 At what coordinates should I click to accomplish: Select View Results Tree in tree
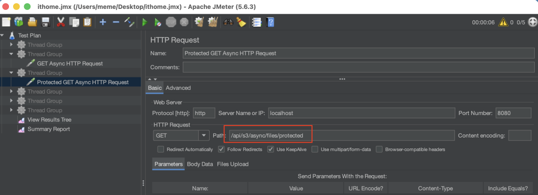point(49,120)
